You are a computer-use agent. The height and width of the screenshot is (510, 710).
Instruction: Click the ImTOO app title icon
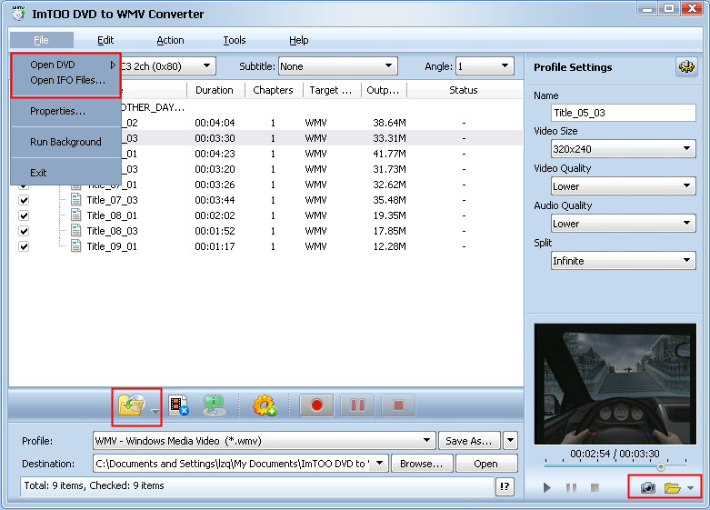pos(18,13)
